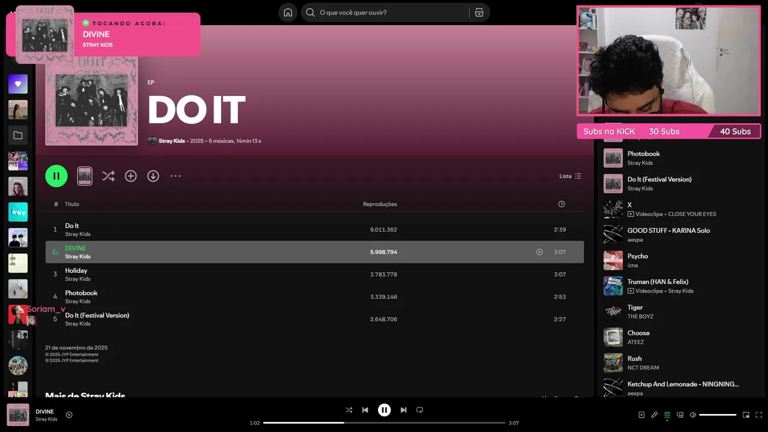The width and height of the screenshot is (768, 432).
Task: Click the 2:39 duration of Do It
Action: 560,230
